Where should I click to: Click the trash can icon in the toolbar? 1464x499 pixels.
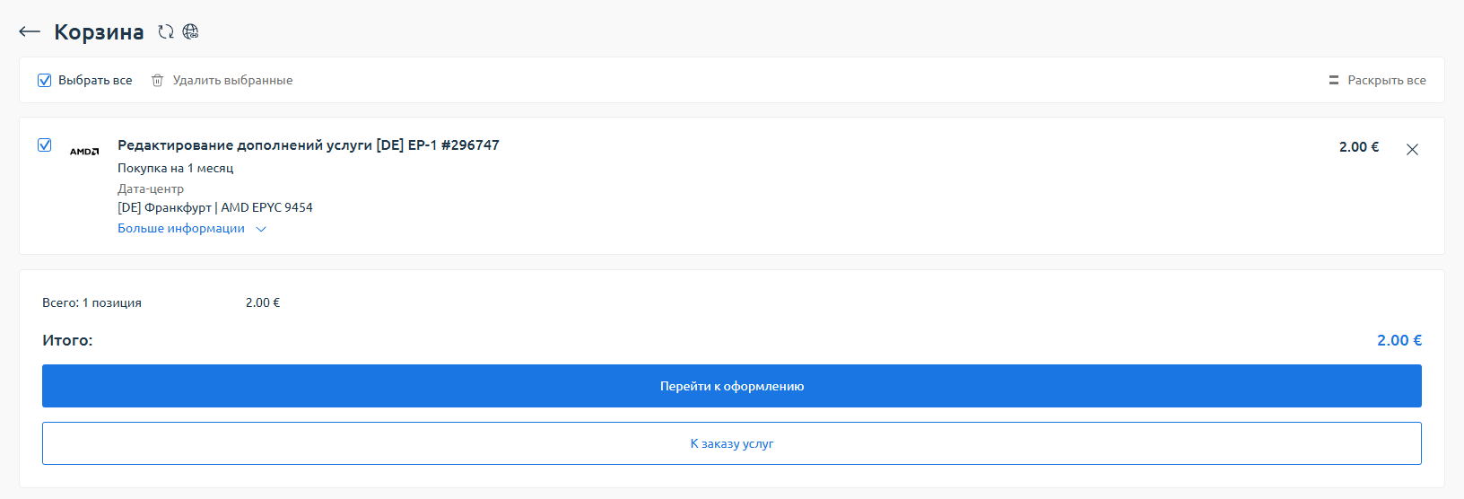click(x=158, y=81)
